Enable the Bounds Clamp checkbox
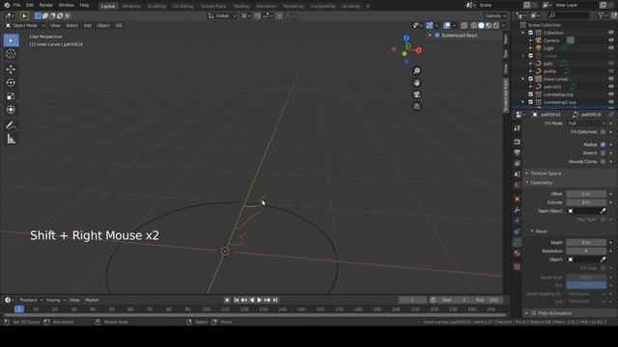 603,162
